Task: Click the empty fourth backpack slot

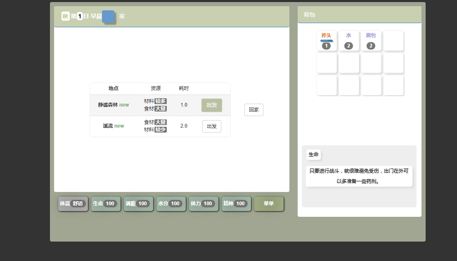Action: (x=393, y=40)
